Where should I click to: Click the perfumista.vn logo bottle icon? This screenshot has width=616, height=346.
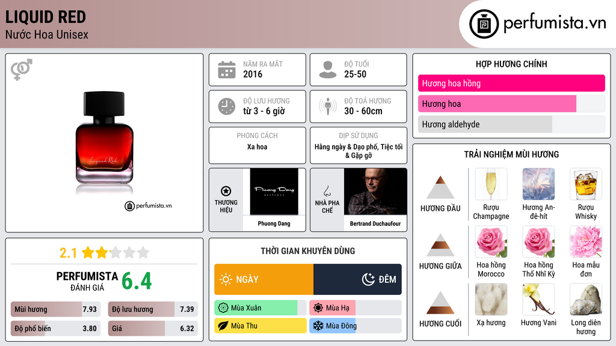[484, 24]
